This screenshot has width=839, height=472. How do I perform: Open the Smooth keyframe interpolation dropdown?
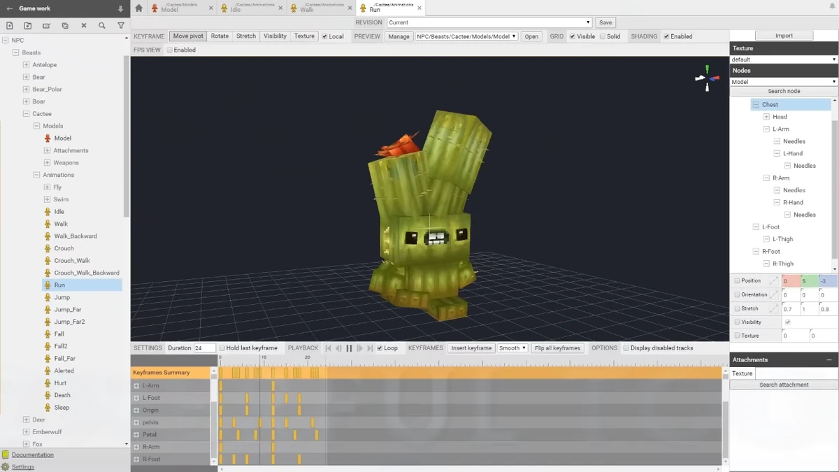point(512,348)
